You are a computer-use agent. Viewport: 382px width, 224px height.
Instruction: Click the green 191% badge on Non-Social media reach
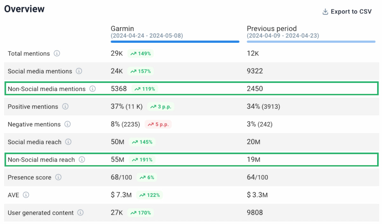(142, 160)
